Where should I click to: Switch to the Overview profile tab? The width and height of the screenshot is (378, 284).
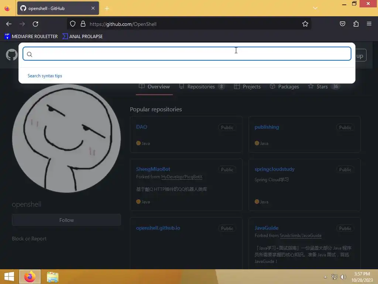pyautogui.click(x=154, y=87)
